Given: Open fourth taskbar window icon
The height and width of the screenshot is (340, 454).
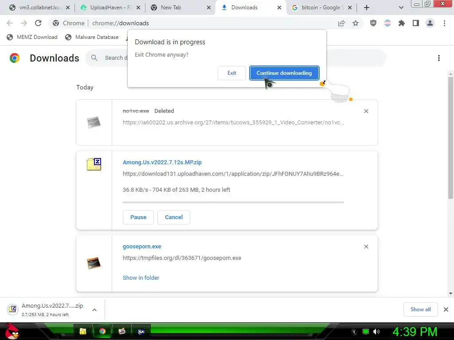Looking at the screenshot, I should coord(141,331).
